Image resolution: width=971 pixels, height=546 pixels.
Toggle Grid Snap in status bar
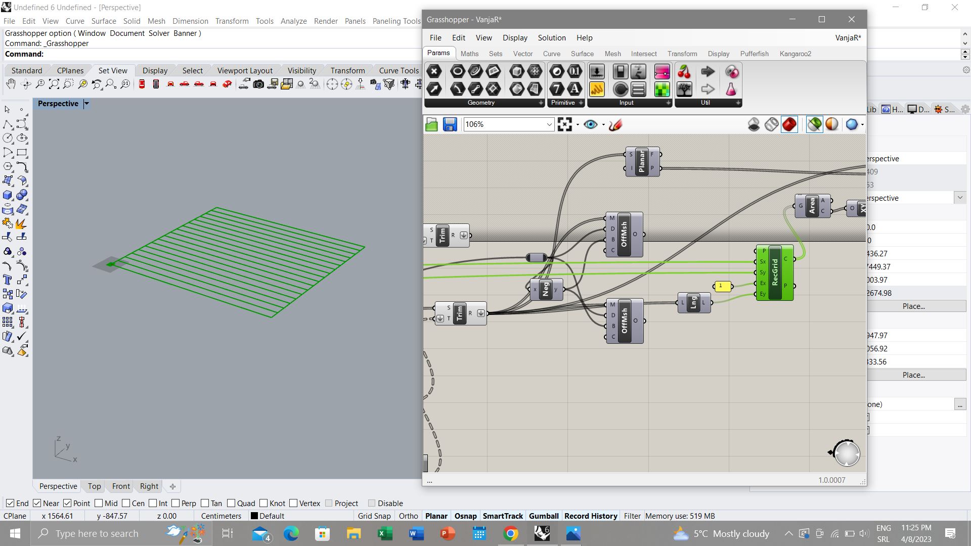pos(374,516)
